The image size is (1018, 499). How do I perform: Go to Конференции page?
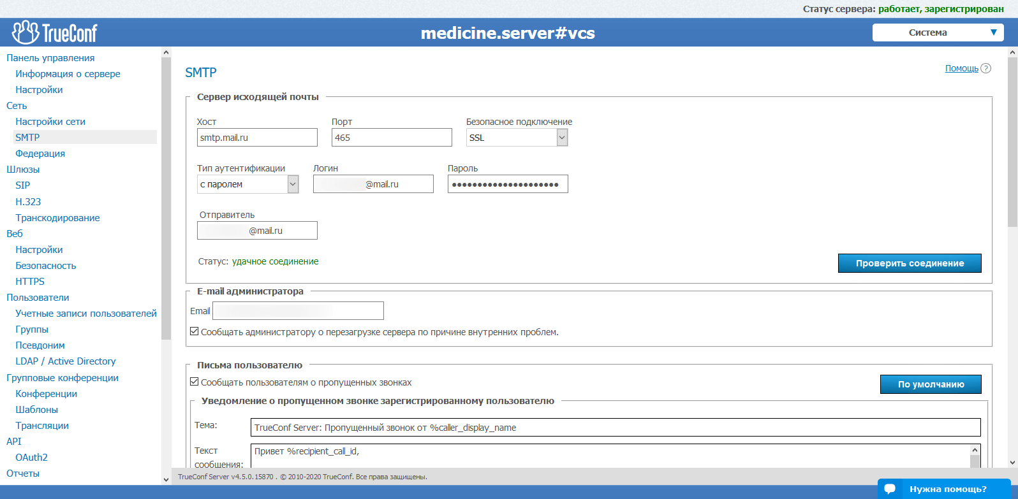(46, 394)
